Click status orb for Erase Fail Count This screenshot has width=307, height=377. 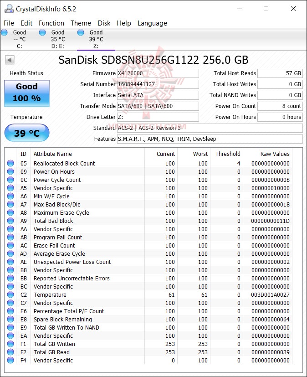point(10,245)
